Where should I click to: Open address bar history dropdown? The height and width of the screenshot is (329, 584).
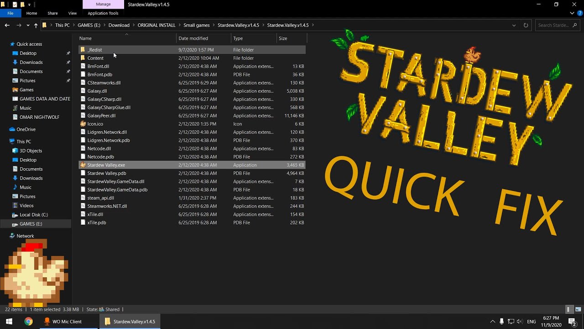click(514, 25)
